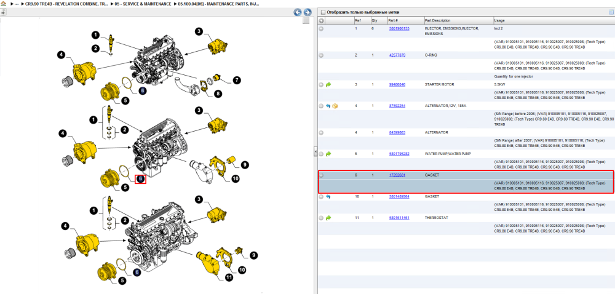Click the blue arrow on part 87592254 row

(x=328, y=106)
